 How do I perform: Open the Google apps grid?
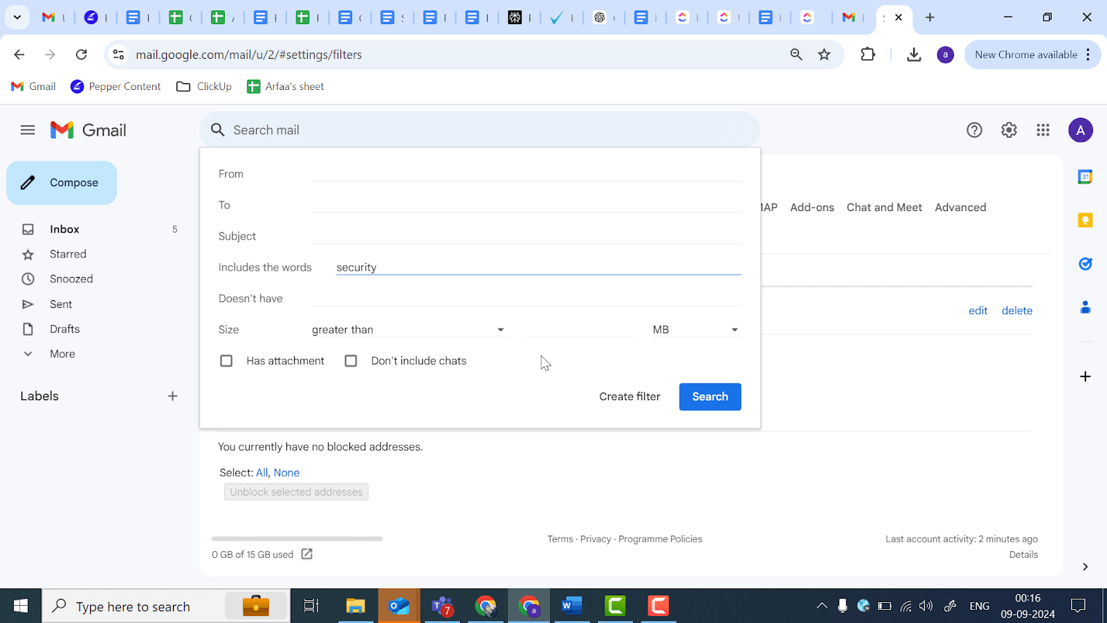[1043, 129]
